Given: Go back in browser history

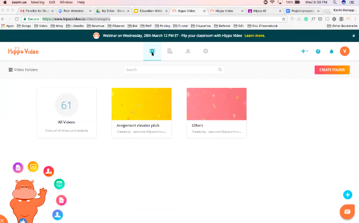Looking at the screenshot, I should (x=3, y=19).
